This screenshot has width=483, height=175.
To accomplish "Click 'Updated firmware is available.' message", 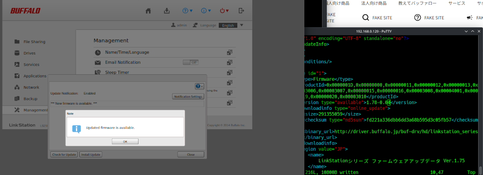I will (x=110, y=128).
